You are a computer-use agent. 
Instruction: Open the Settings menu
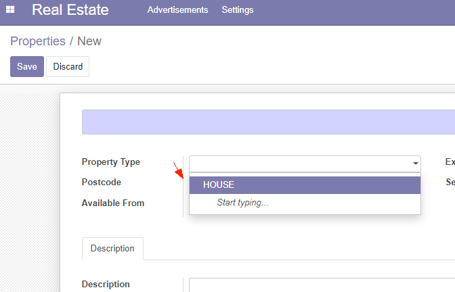click(238, 10)
